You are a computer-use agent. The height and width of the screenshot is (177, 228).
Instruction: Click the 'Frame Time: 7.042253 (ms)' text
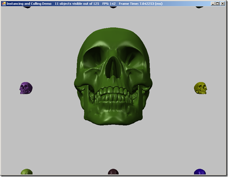click(x=141, y=4)
